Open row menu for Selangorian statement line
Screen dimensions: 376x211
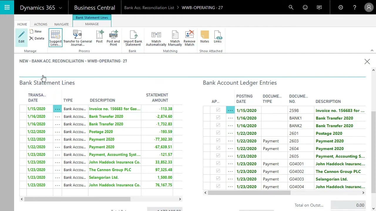[x=57, y=177]
